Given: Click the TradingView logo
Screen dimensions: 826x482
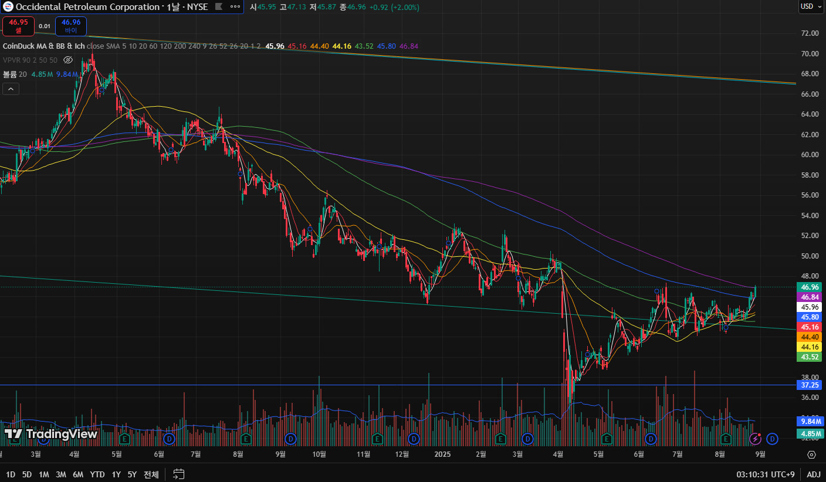Looking at the screenshot, I should pos(51,434).
